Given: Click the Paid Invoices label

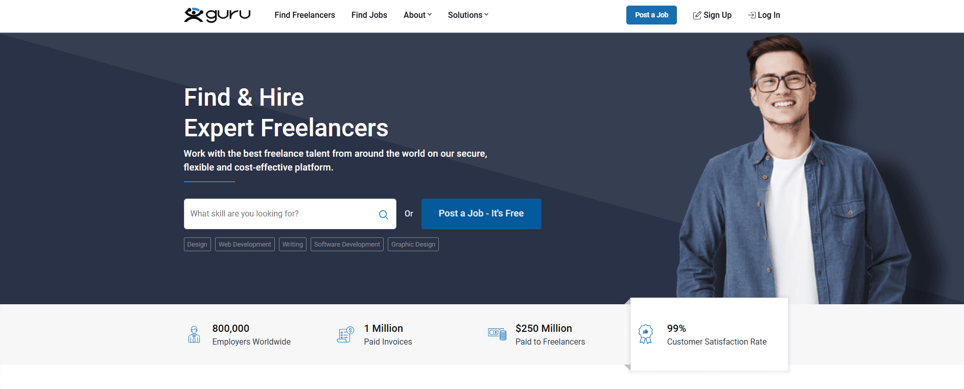Looking at the screenshot, I should [x=388, y=342].
